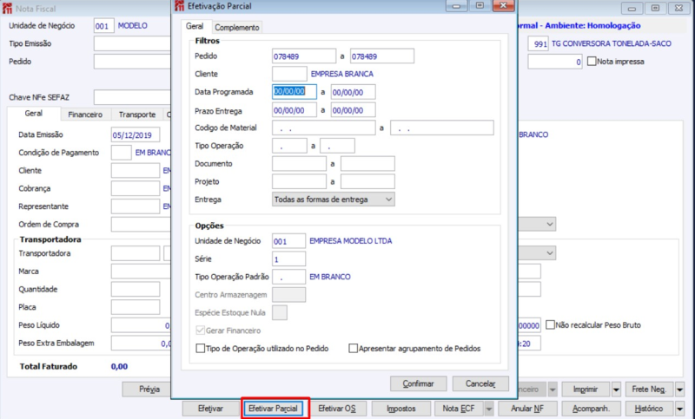Open dropdown arrow next to Histórico
The width and height of the screenshot is (695, 419).
pos(679,409)
